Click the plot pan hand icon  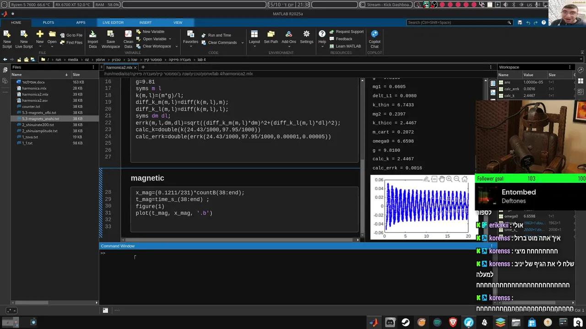(x=441, y=179)
